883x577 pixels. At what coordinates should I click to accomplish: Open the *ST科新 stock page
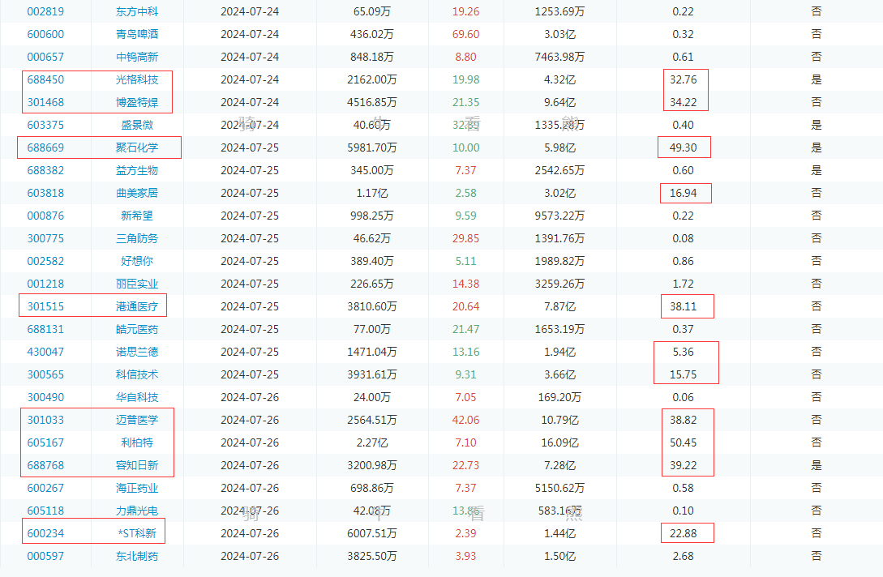point(136,533)
